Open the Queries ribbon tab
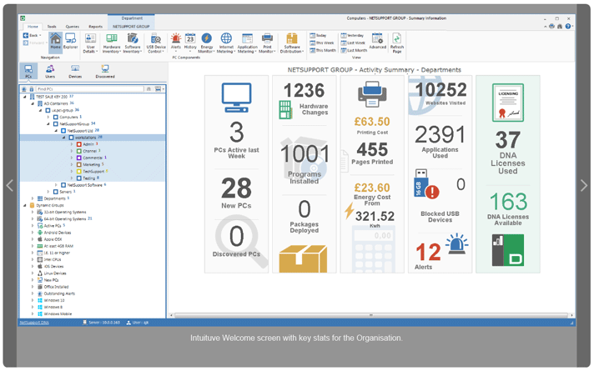 74,27
